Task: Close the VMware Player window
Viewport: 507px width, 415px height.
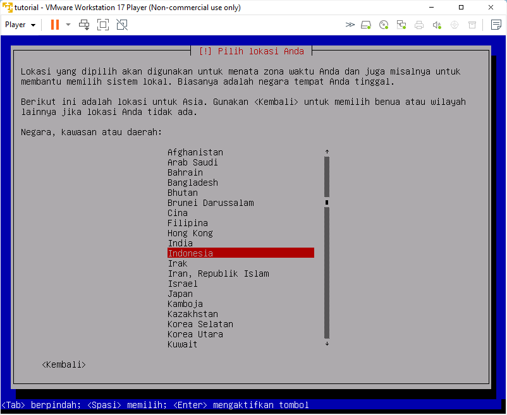Action: coord(491,8)
